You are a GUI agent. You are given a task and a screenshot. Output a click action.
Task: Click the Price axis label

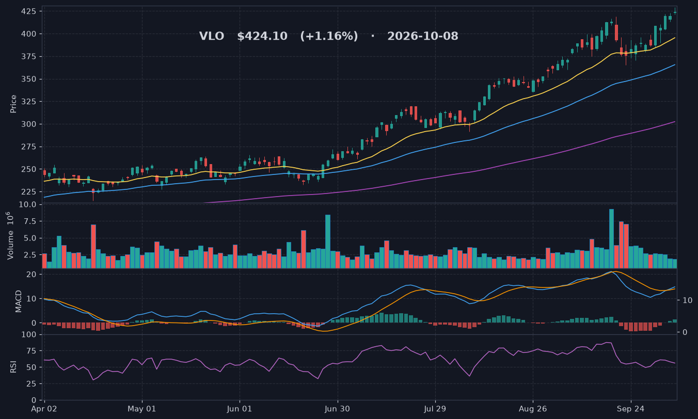[x=13, y=104]
